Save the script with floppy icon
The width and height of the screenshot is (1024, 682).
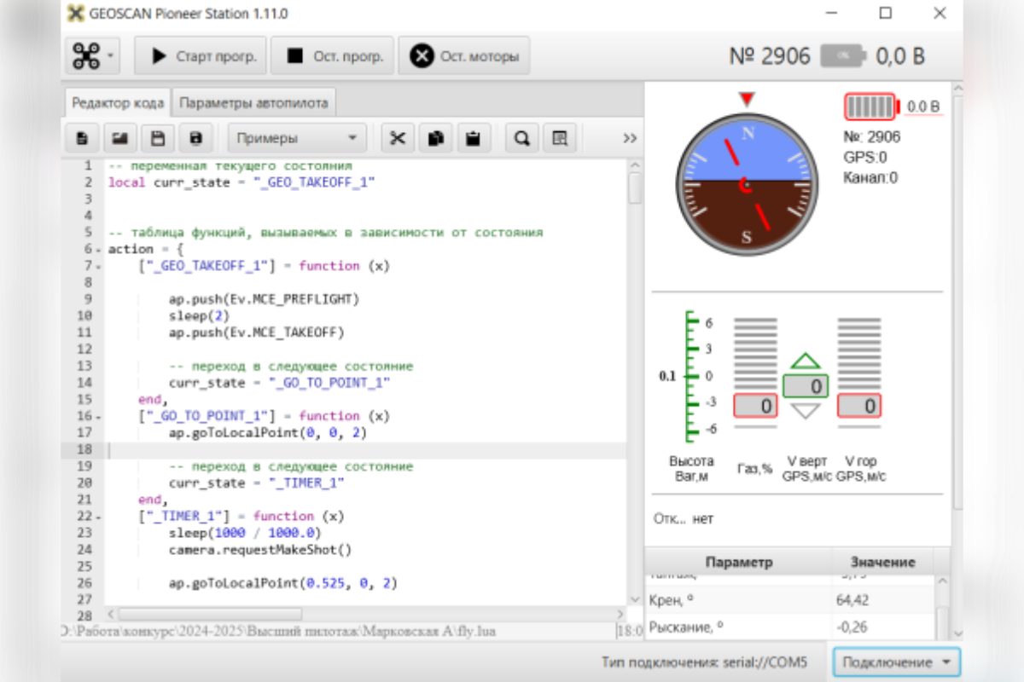click(x=158, y=138)
